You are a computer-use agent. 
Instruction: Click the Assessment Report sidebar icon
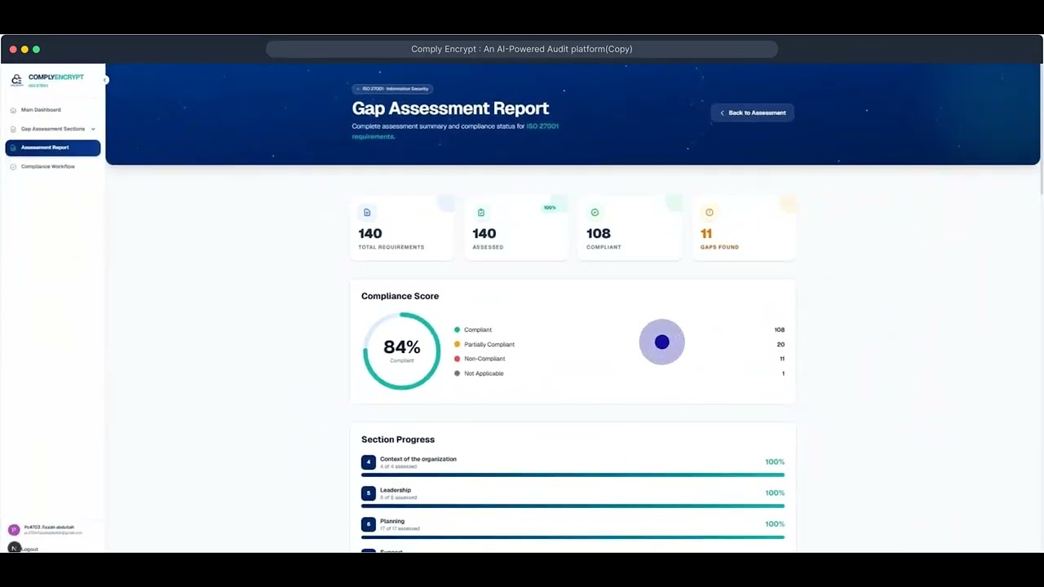click(13, 148)
